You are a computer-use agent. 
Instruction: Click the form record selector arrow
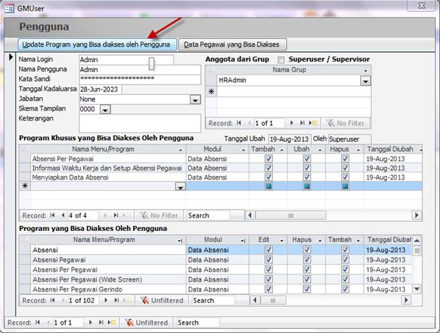tap(11, 57)
